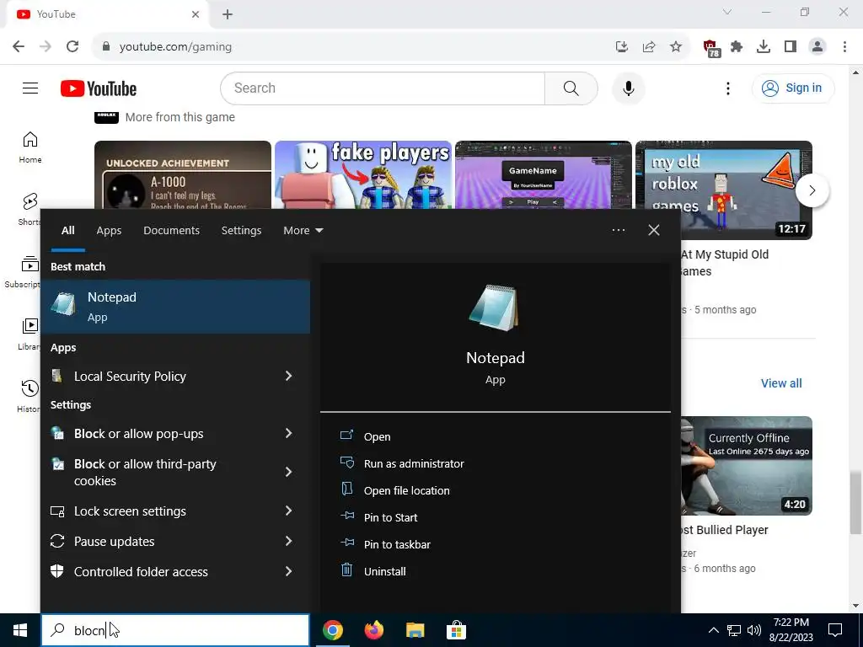Screen dimensions: 863x647
Task: Click Uninstall for Notepad
Action: coord(384,571)
